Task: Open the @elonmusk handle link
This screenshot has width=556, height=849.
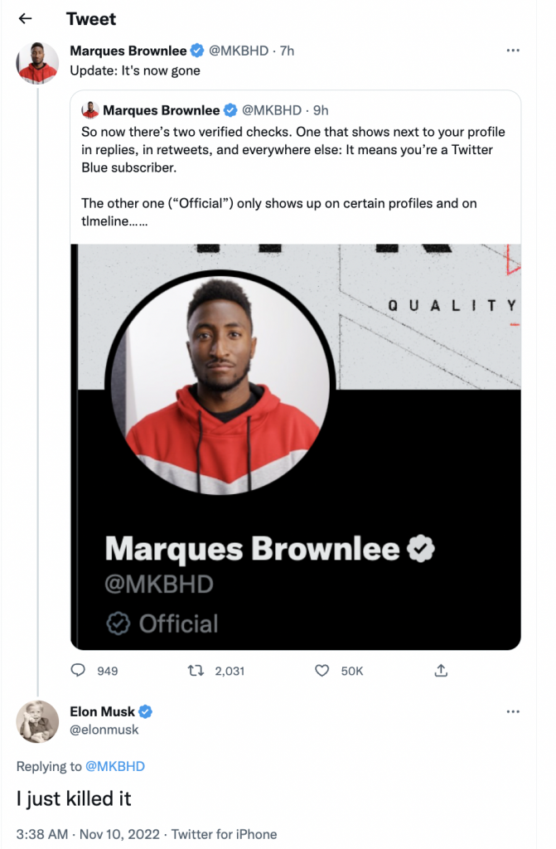Action: point(104,730)
